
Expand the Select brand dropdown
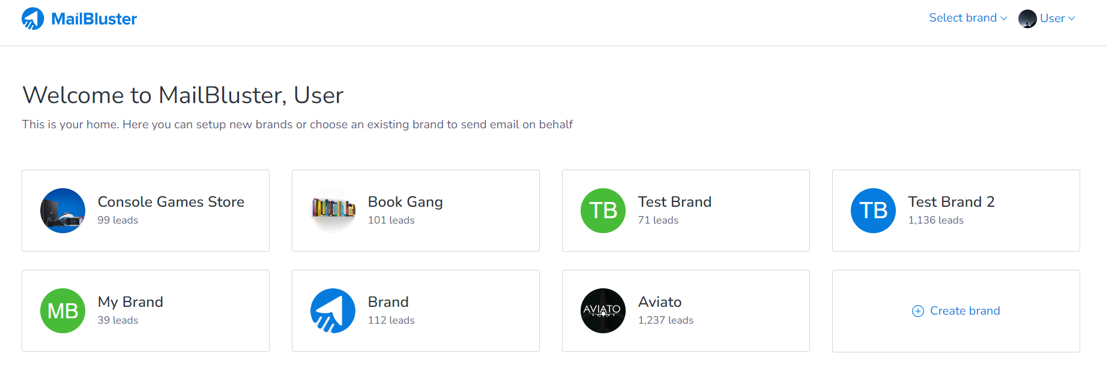coord(967,18)
